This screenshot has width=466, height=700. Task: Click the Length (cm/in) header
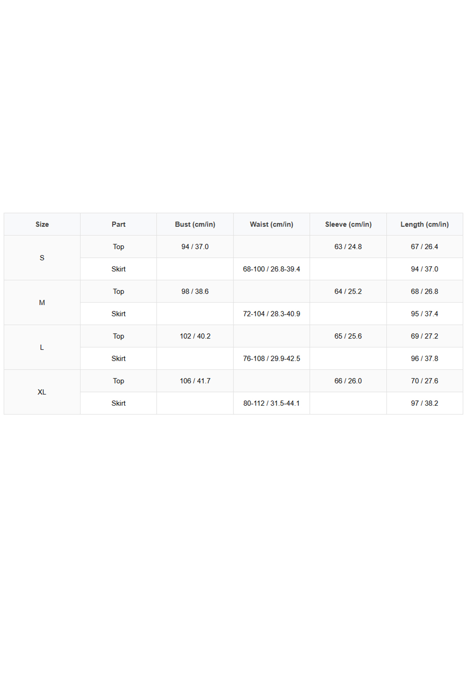pyautogui.click(x=424, y=224)
